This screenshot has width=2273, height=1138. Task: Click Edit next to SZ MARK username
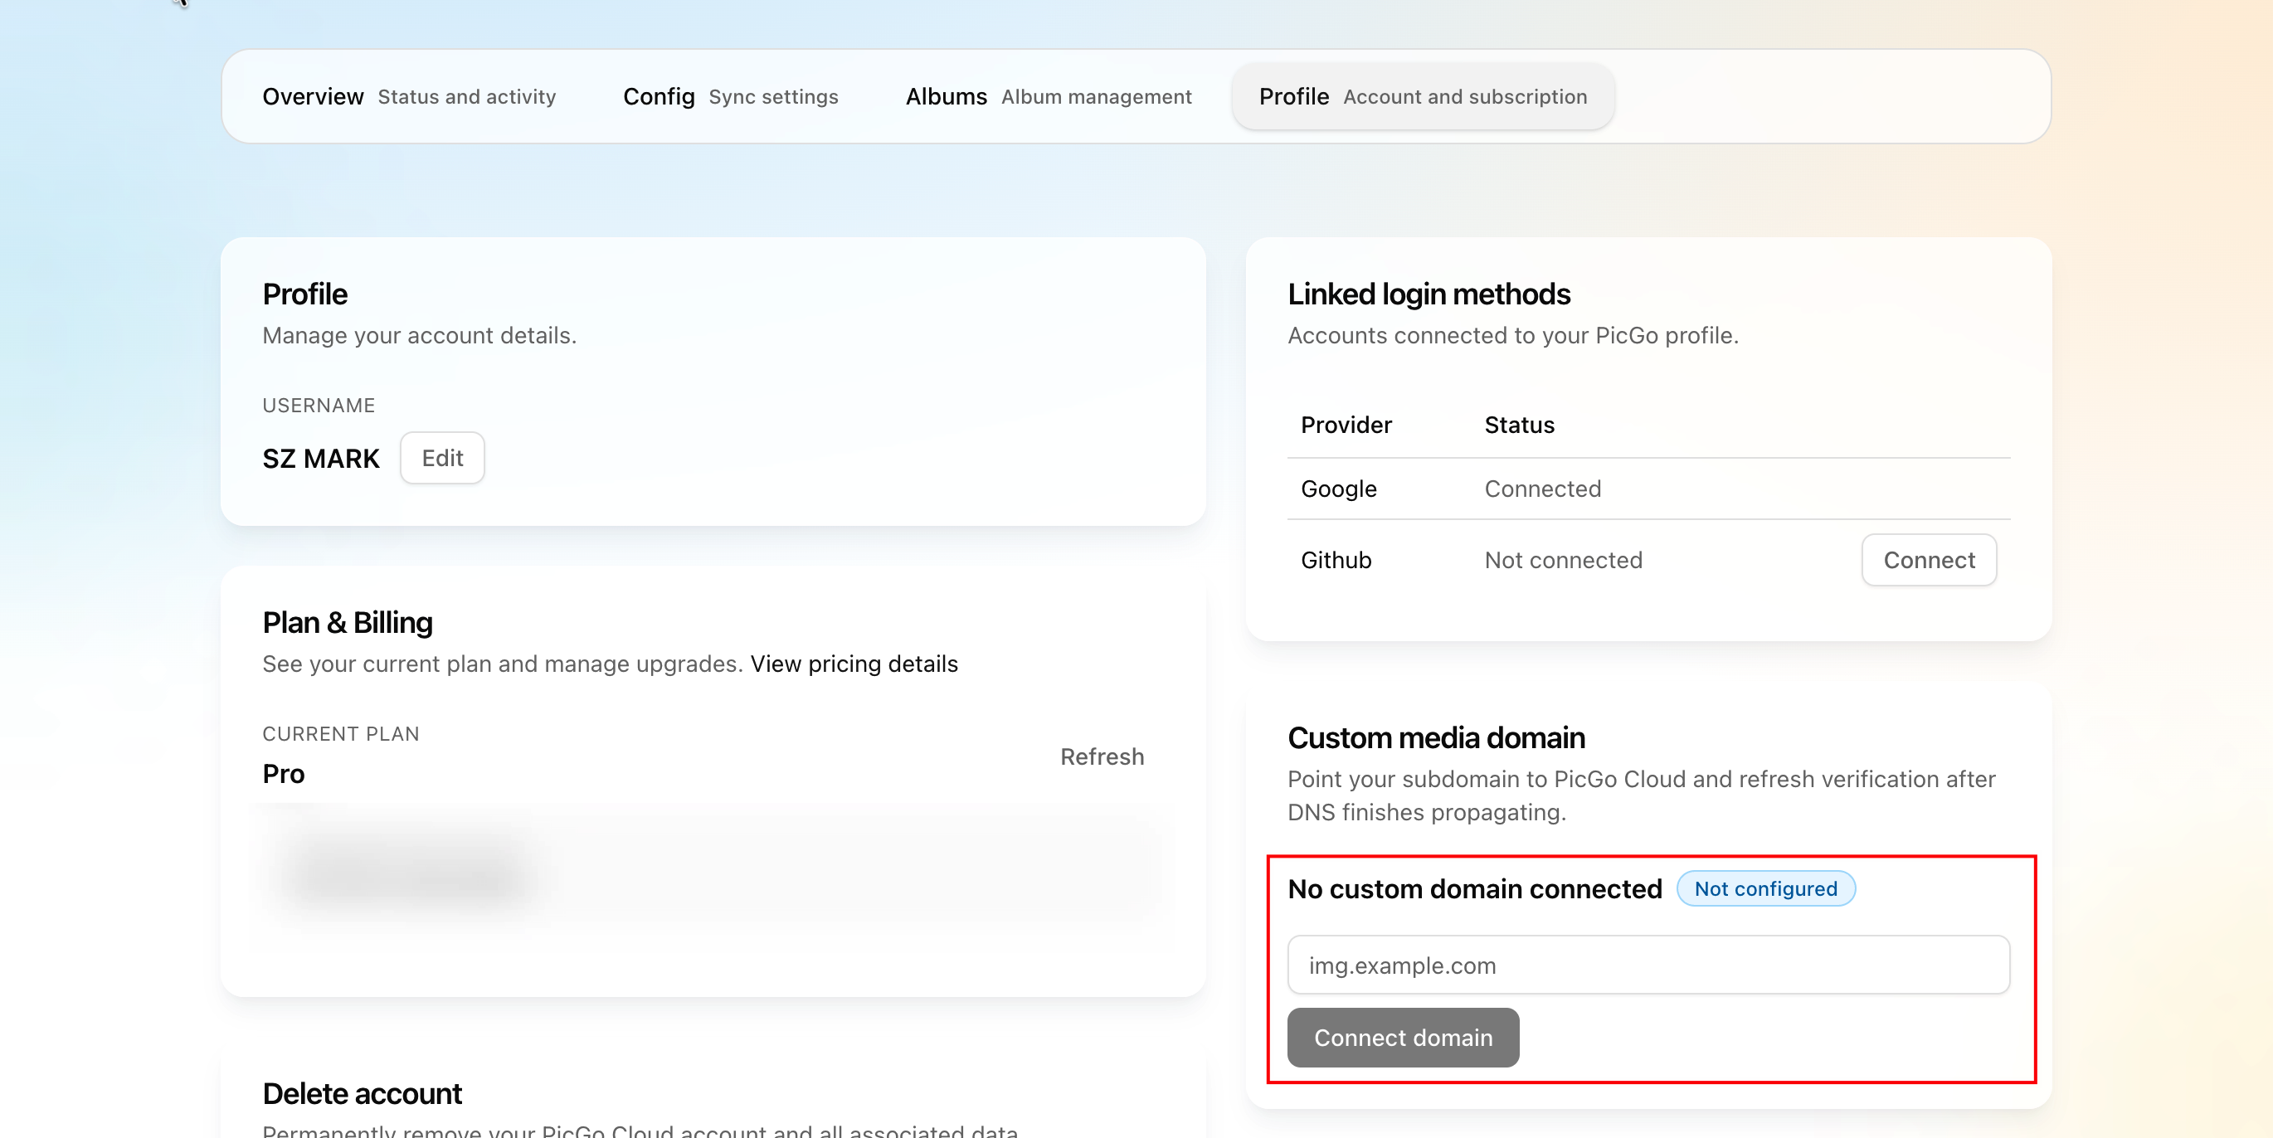[442, 458]
